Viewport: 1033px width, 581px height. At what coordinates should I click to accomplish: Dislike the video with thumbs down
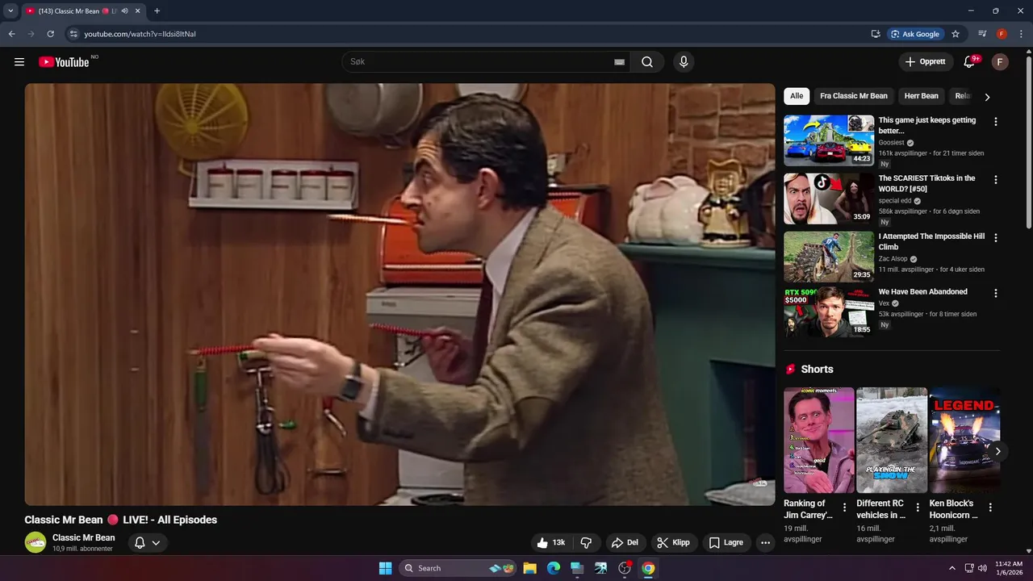point(587,543)
